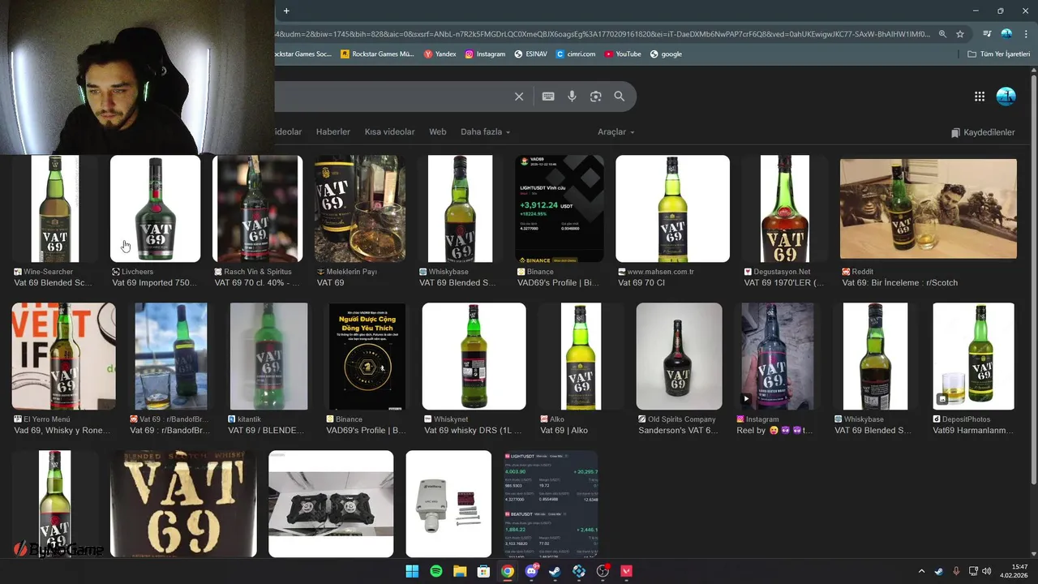Viewport: 1038px width, 584px height.
Task: Submit search with magnifier icon
Action: (x=620, y=97)
